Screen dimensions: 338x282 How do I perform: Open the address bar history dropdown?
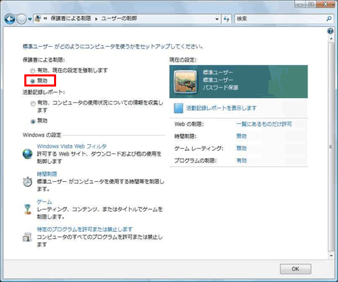[217, 19]
